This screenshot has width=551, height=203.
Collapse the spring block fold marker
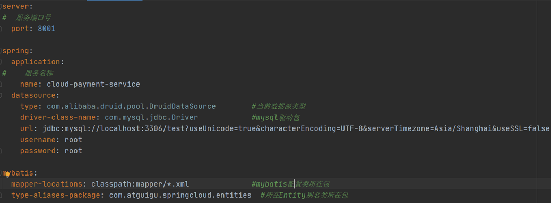1,51
